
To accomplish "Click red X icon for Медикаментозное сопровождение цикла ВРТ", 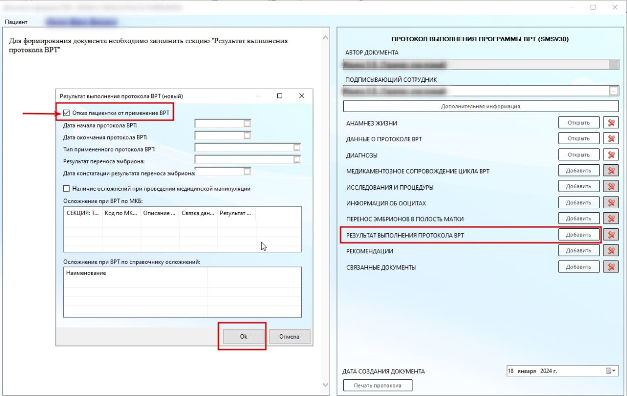I will (611, 171).
